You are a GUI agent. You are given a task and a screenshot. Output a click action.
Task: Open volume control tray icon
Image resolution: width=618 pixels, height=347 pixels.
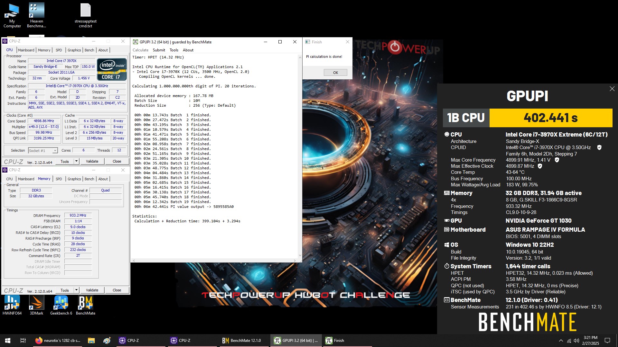click(x=576, y=341)
